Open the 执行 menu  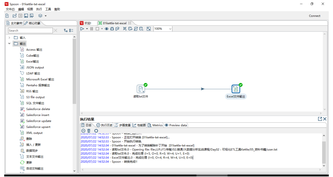pos(39,9)
